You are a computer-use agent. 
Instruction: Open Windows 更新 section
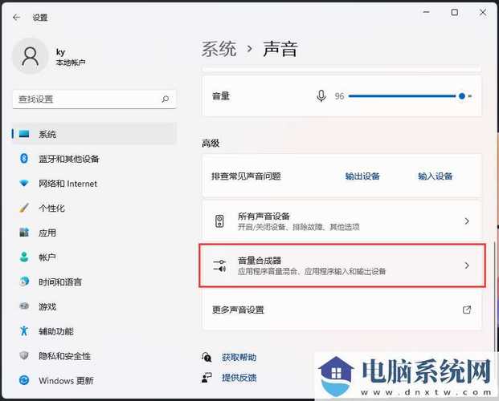point(66,381)
